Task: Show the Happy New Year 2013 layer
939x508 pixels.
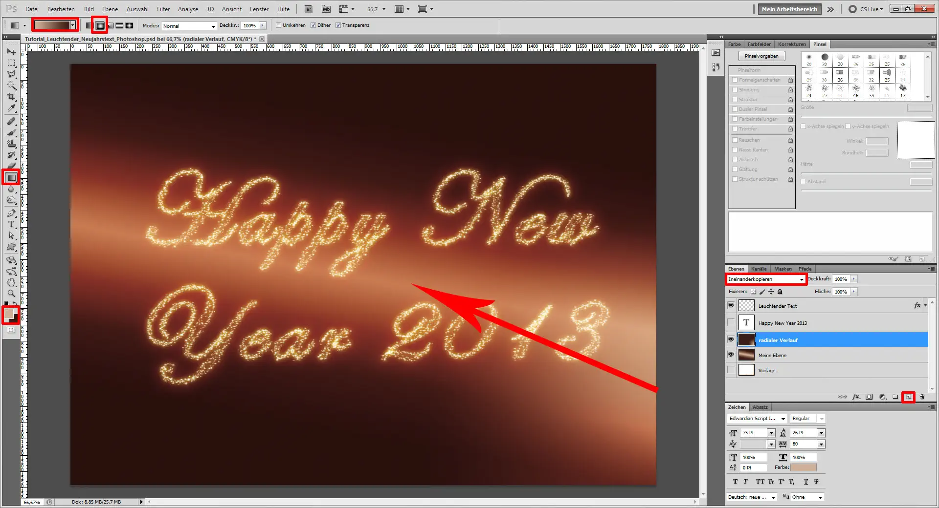Action: [730, 322]
